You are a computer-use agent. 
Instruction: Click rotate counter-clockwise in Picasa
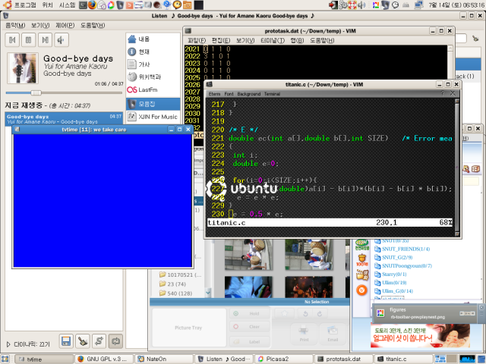pos(305,313)
